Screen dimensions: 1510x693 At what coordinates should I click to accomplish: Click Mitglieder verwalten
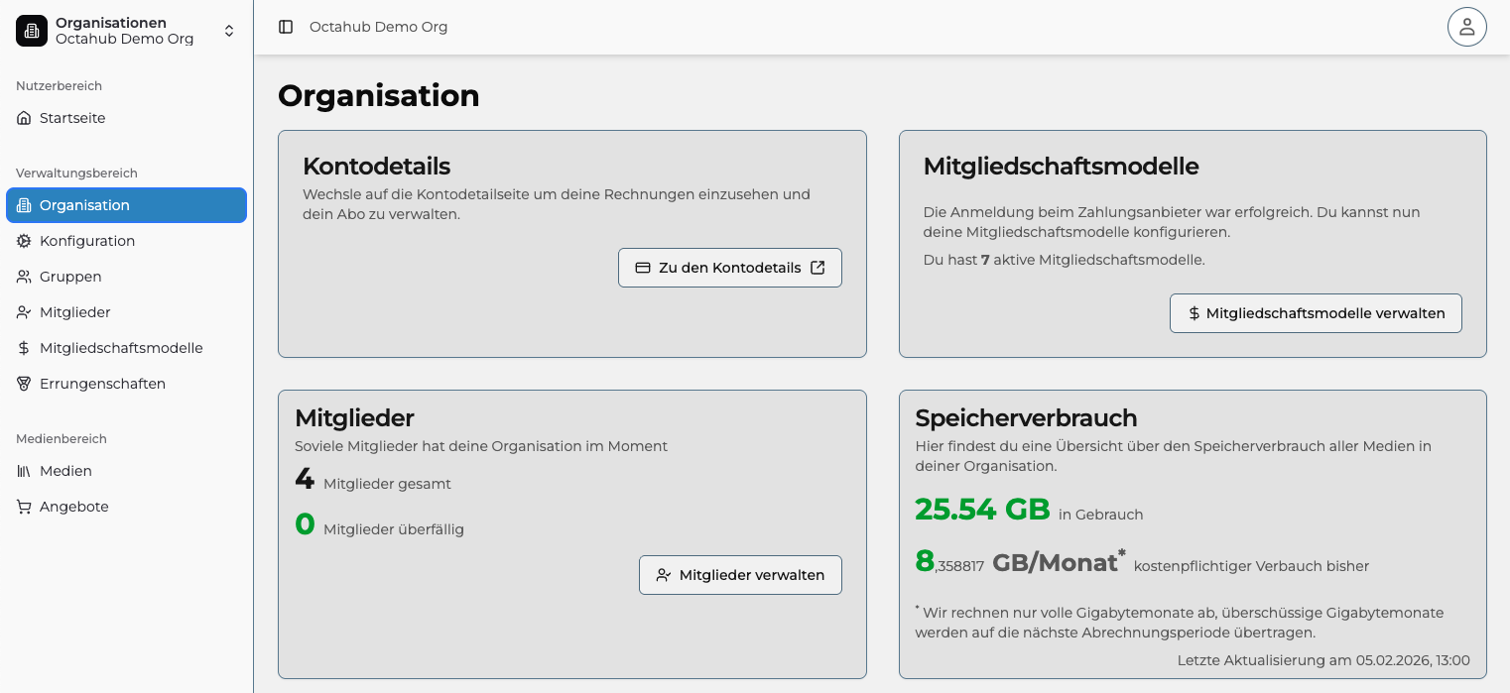(740, 575)
